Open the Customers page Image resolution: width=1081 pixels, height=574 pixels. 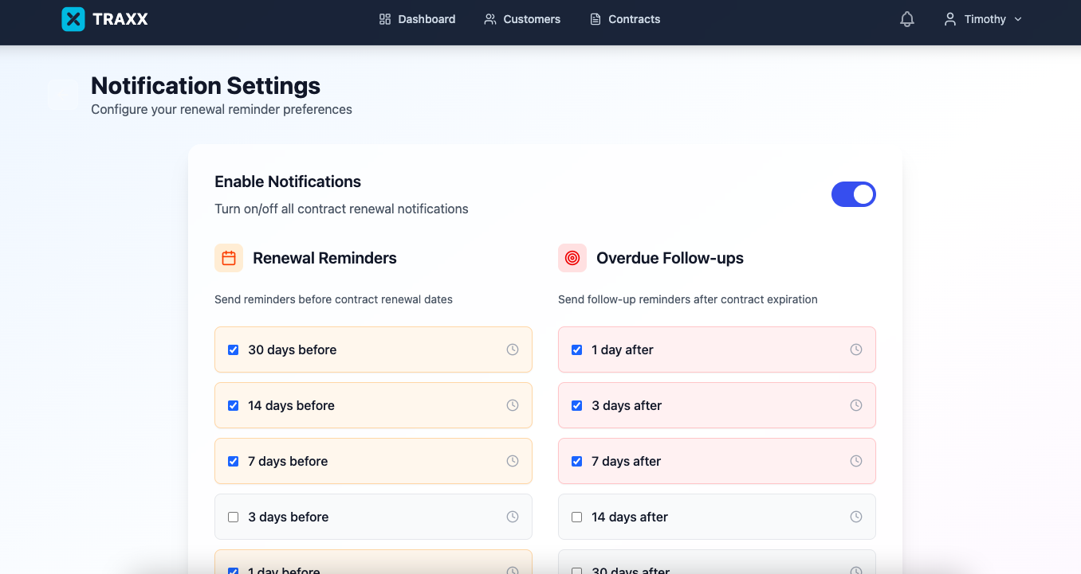(522, 19)
